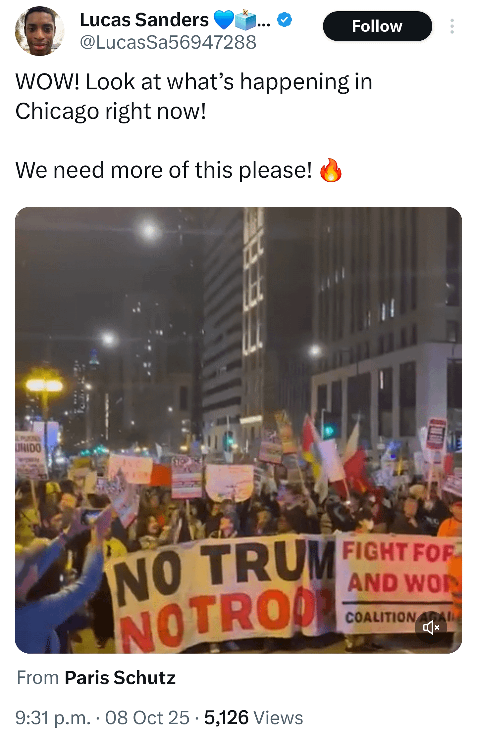Click the blue verified checkmark badge
This screenshot has width=477, height=737.
coord(285,20)
